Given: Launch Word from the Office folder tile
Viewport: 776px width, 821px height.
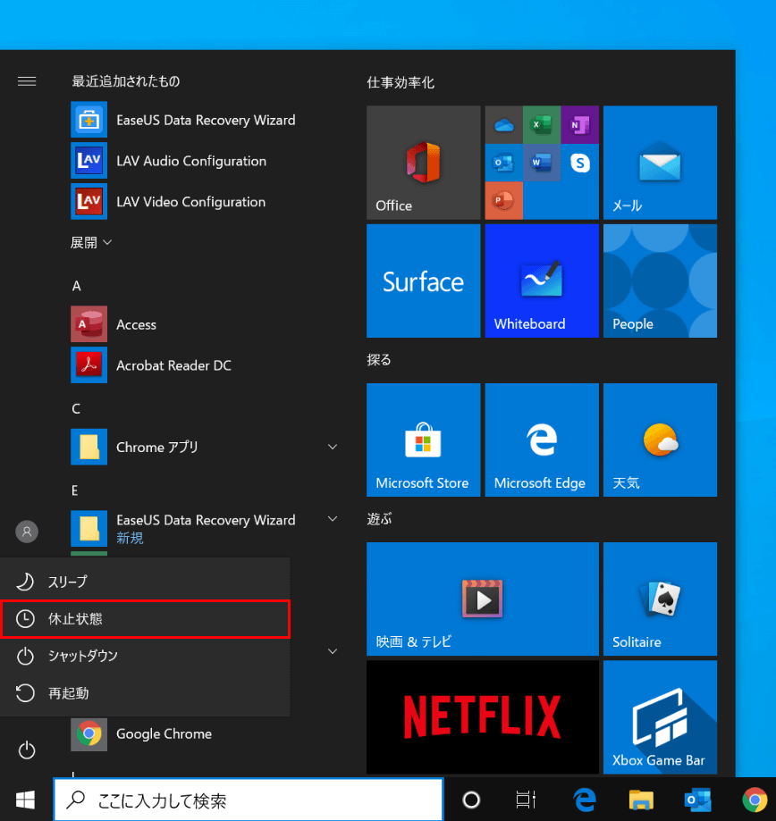Looking at the screenshot, I should (x=542, y=163).
